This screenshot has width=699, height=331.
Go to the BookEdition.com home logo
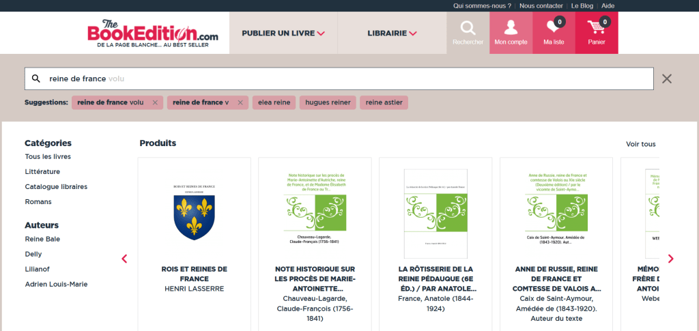[x=153, y=33]
